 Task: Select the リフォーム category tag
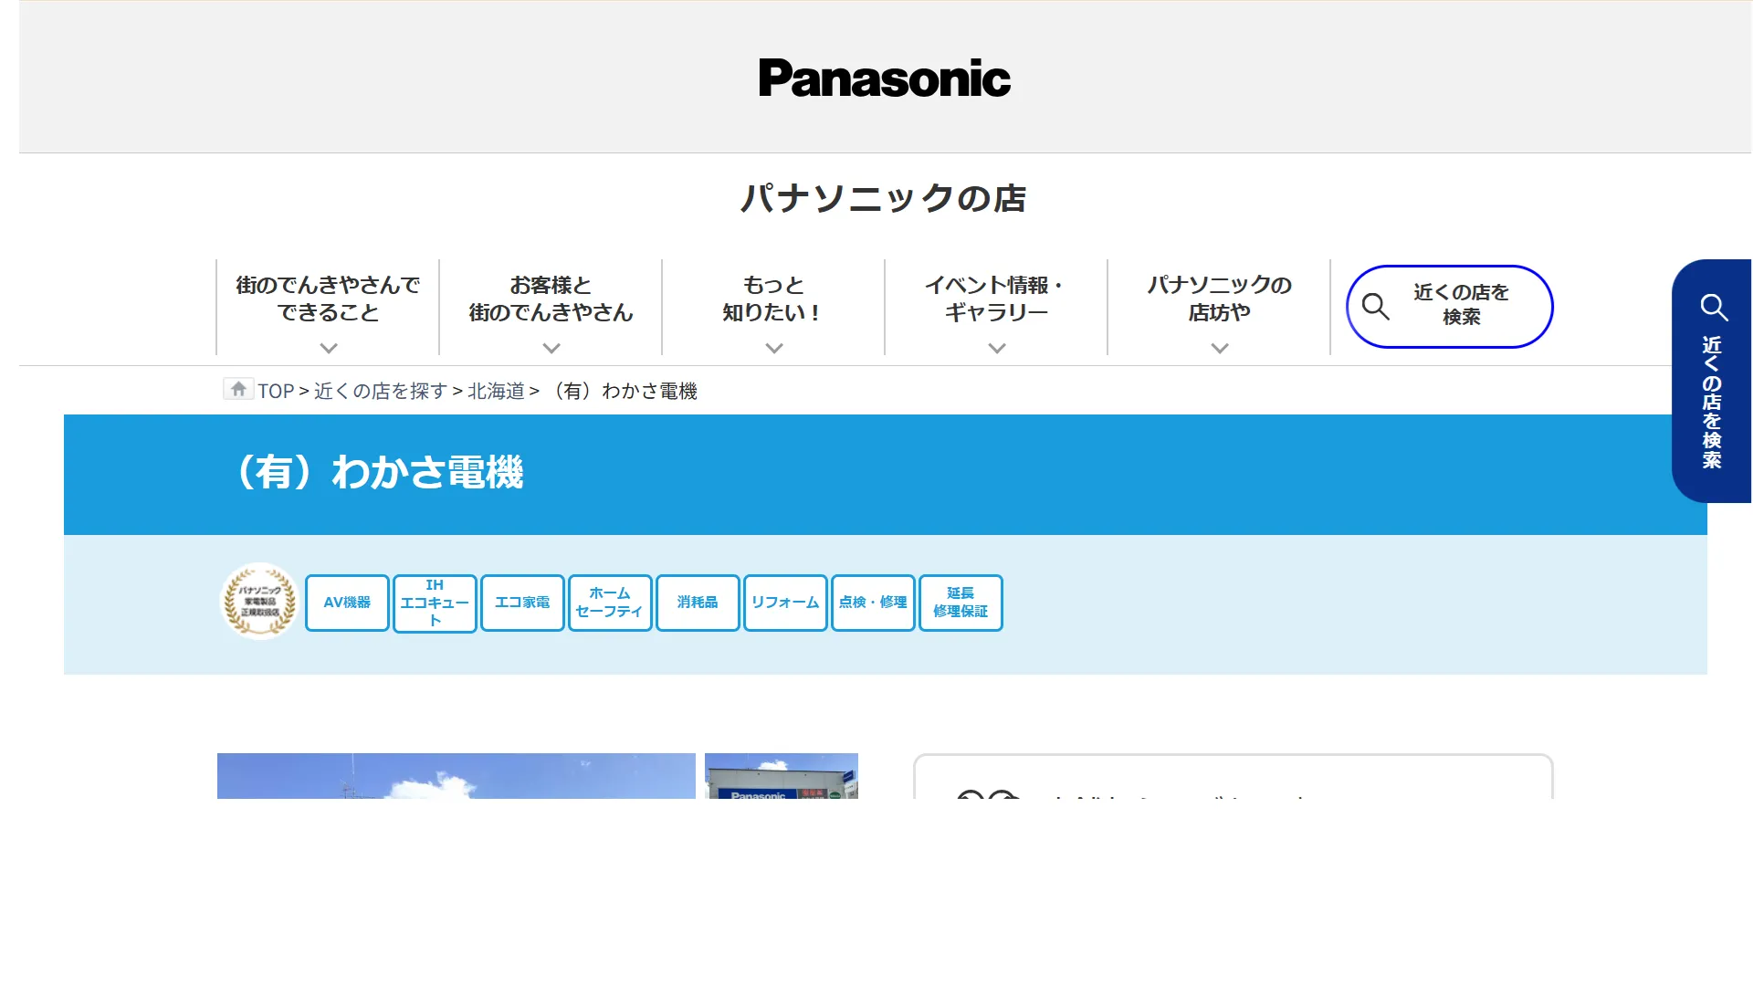[x=785, y=603]
